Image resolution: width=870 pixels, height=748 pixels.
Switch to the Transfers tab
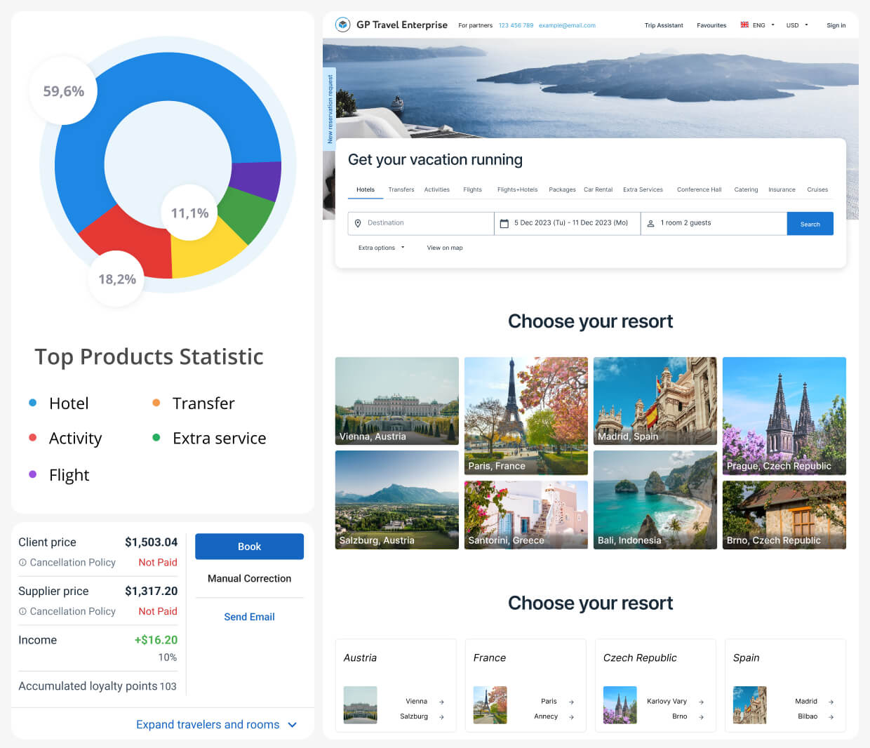(401, 189)
